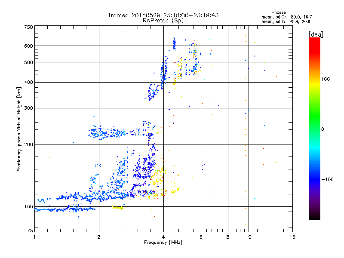The height and width of the screenshot is (258, 344).
Task: Pick the black bottom end of the colorbar
Action: click(x=315, y=216)
